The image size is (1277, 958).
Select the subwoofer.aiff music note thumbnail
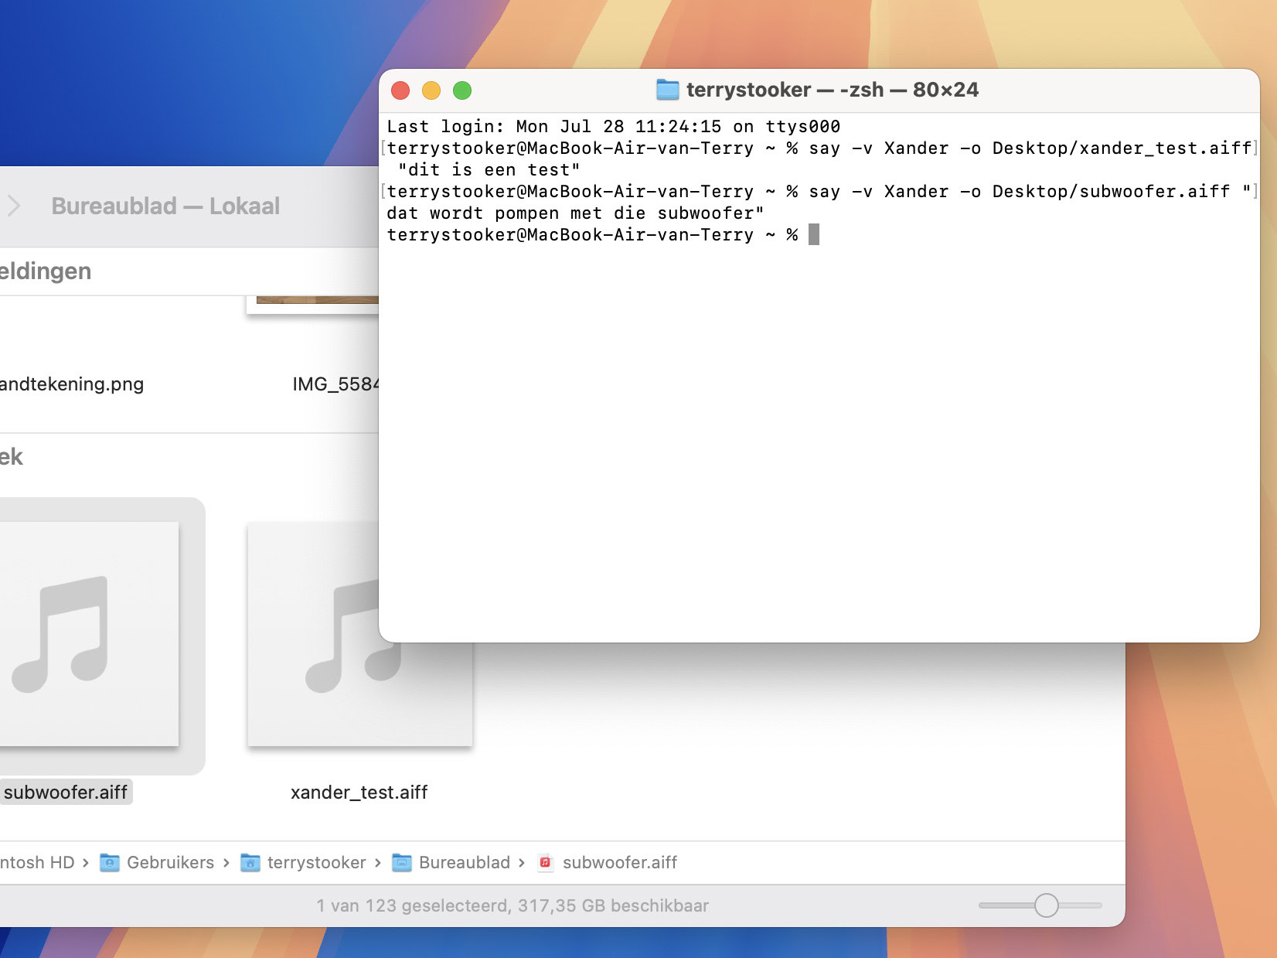click(x=89, y=634)
